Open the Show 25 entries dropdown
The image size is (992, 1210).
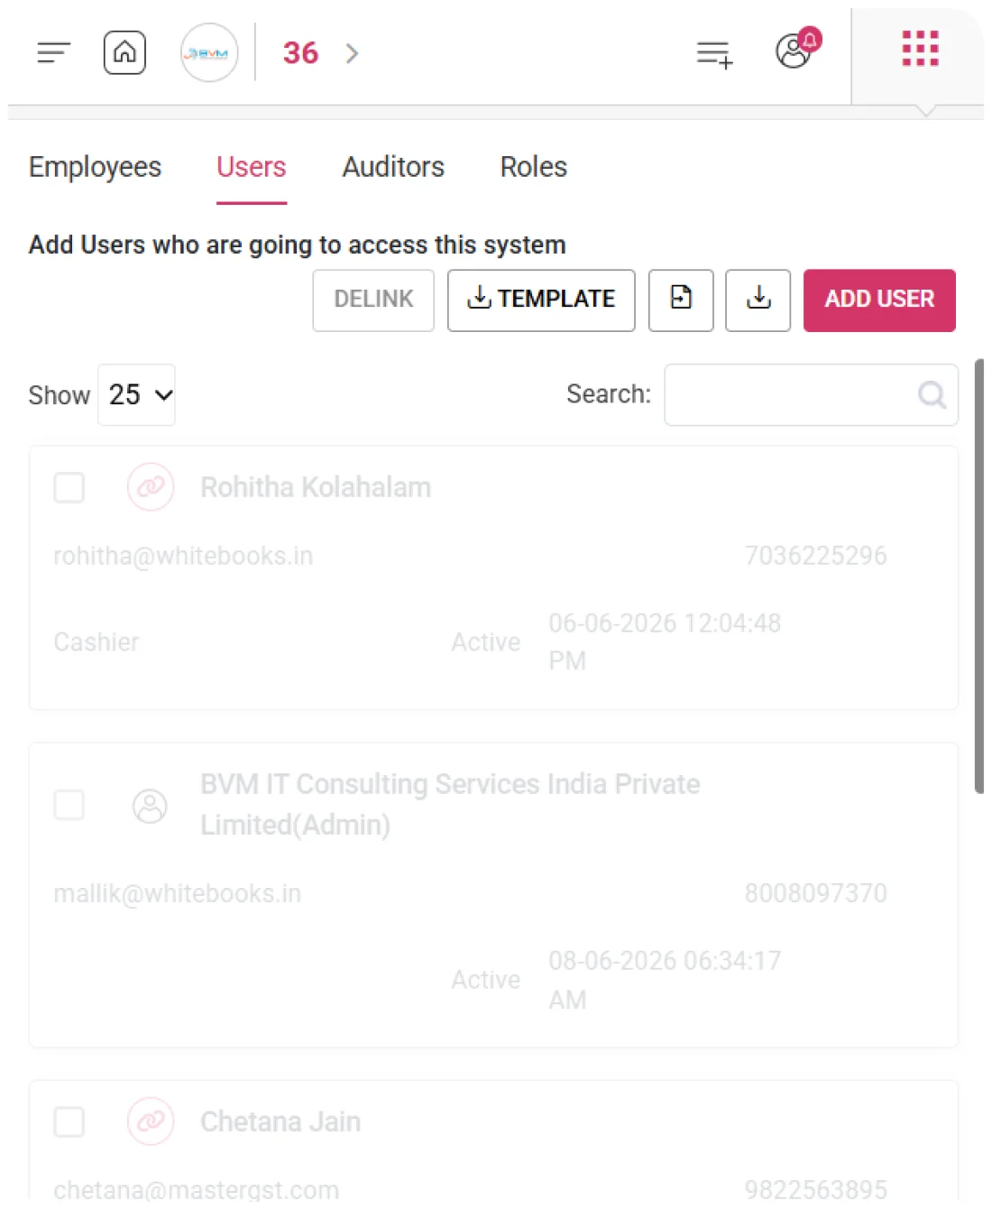136,394
